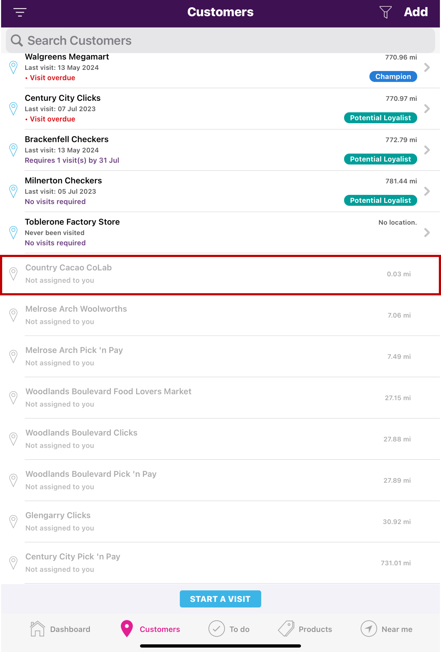The width and height of the screenshot is (441, 652).
Task: Tap the Champion badge on Walgreens Megamart
Action: coord(393,77)
